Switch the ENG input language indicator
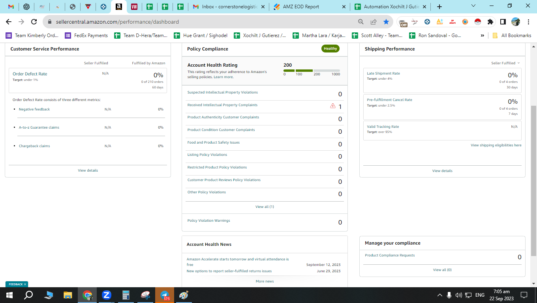Screen dimensions: 537x303 point(480,295)
